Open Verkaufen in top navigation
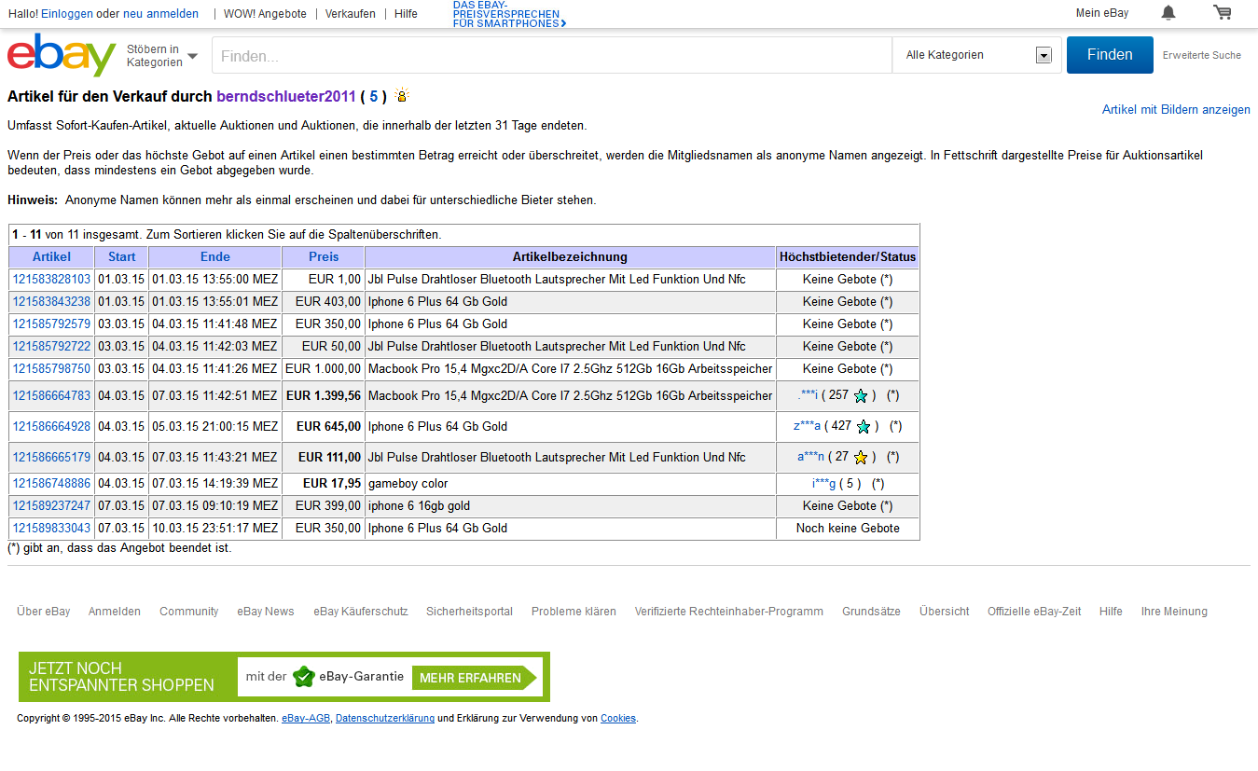 point(351,14)
